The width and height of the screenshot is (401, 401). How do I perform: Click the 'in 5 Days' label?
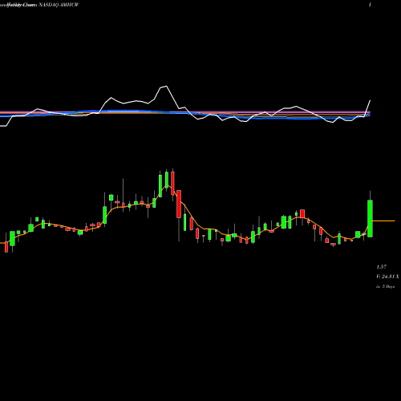pos(386,286)
